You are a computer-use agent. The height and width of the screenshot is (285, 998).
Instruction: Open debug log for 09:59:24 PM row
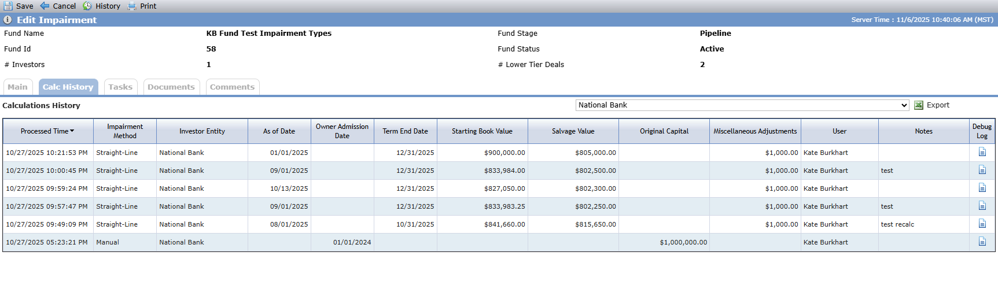pos(982,188)
